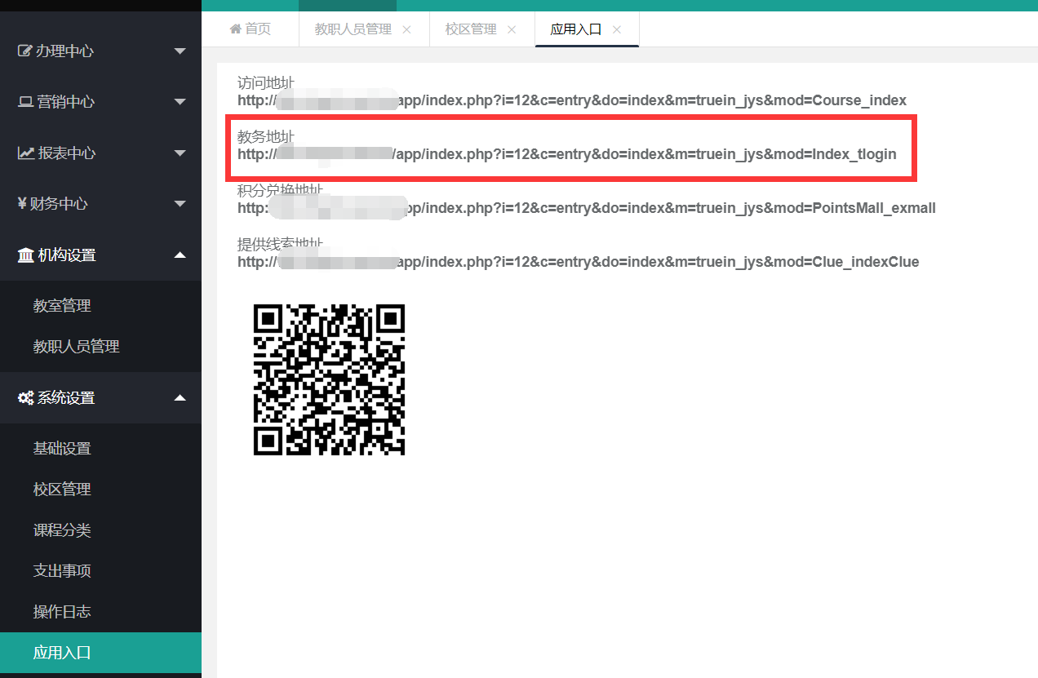1038x678 pixels.
Task: Click the URL ending in PointsMall_exmall
Action: click(587, 208)
